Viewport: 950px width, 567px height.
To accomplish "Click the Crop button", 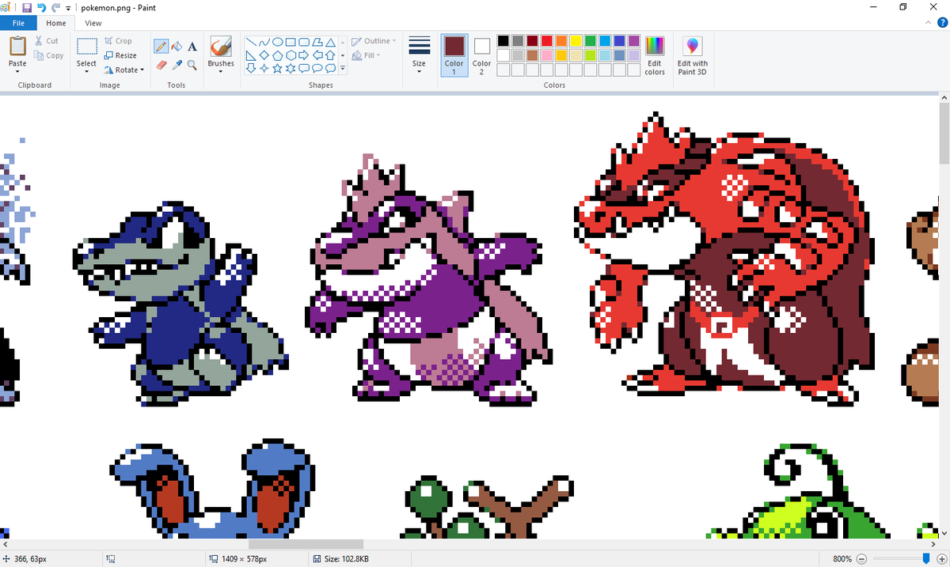I will (x=118, y=40).
